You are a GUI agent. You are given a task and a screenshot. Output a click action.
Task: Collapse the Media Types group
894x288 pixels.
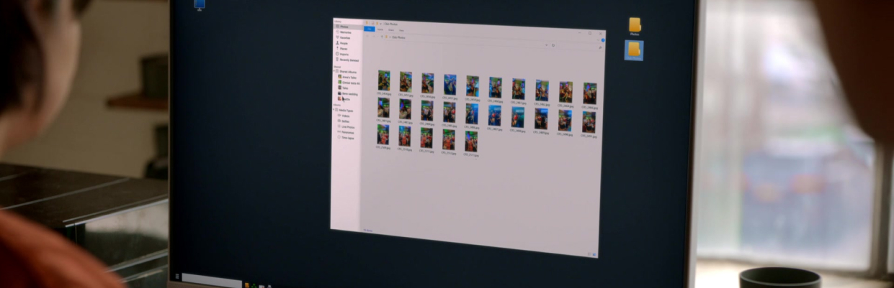334,110
